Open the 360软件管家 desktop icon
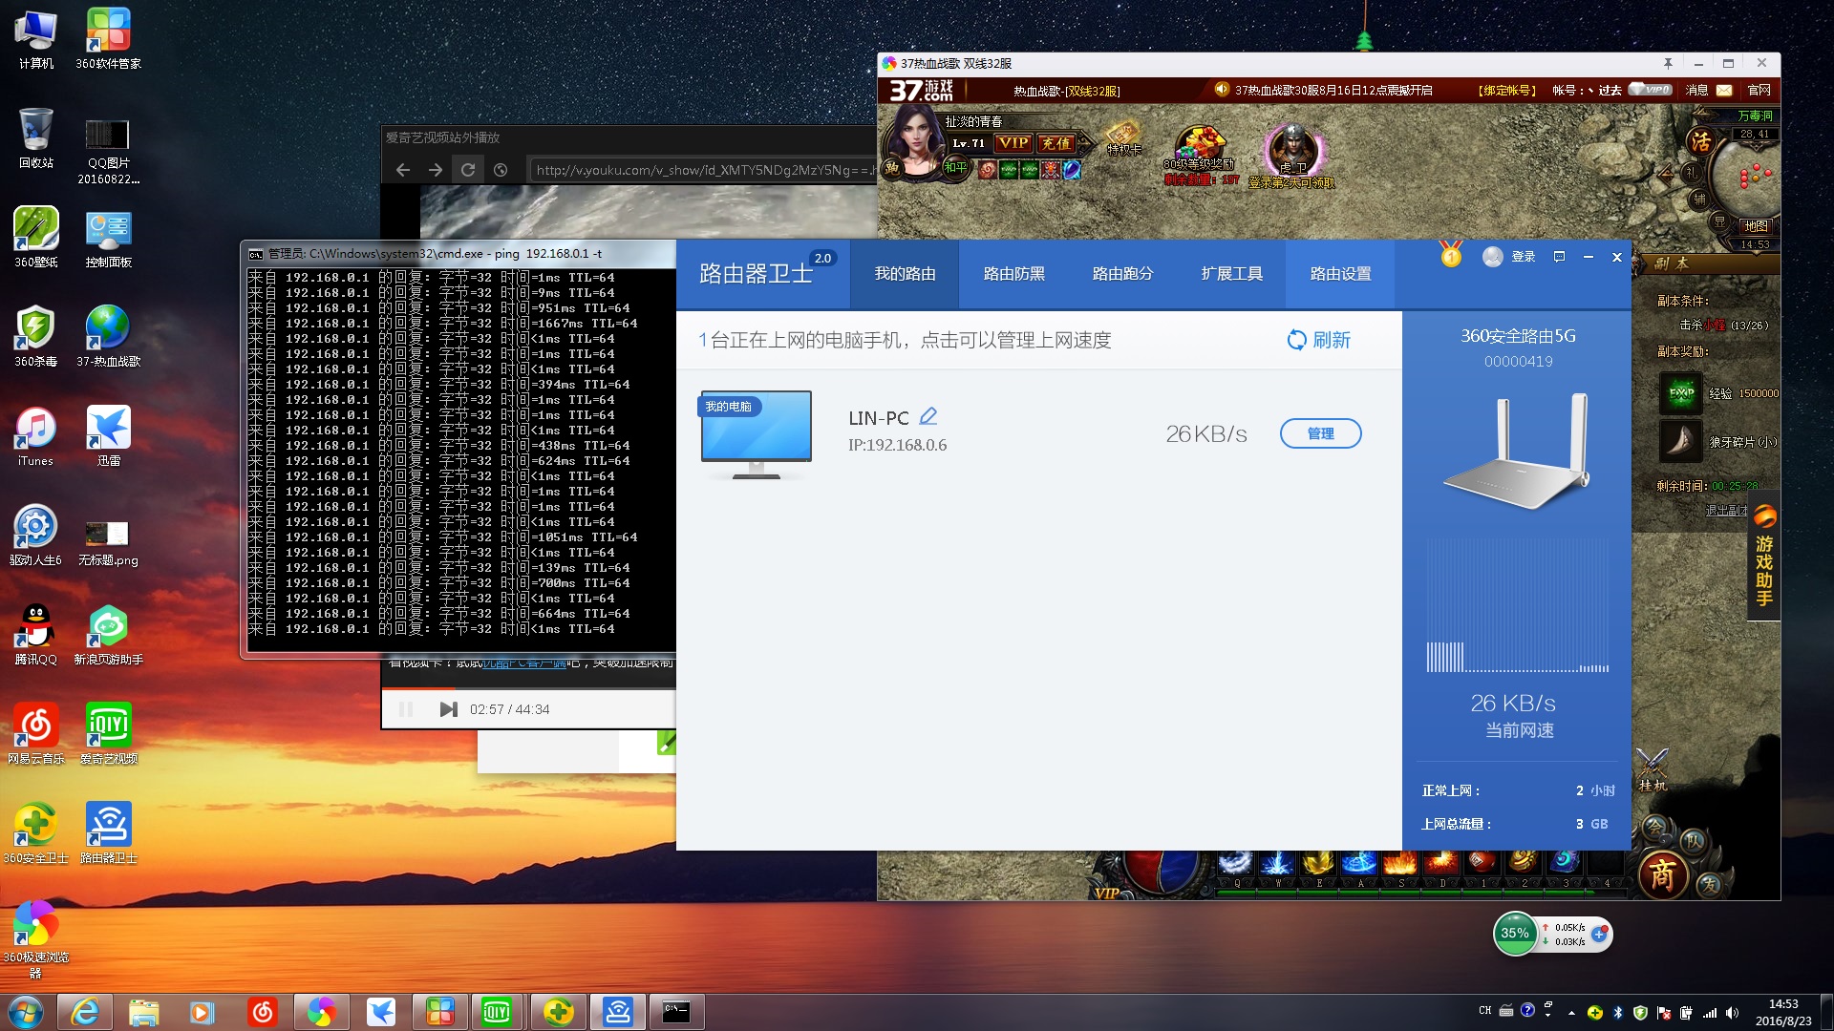Screen dimensions: 1834x1031 [108, 39]
